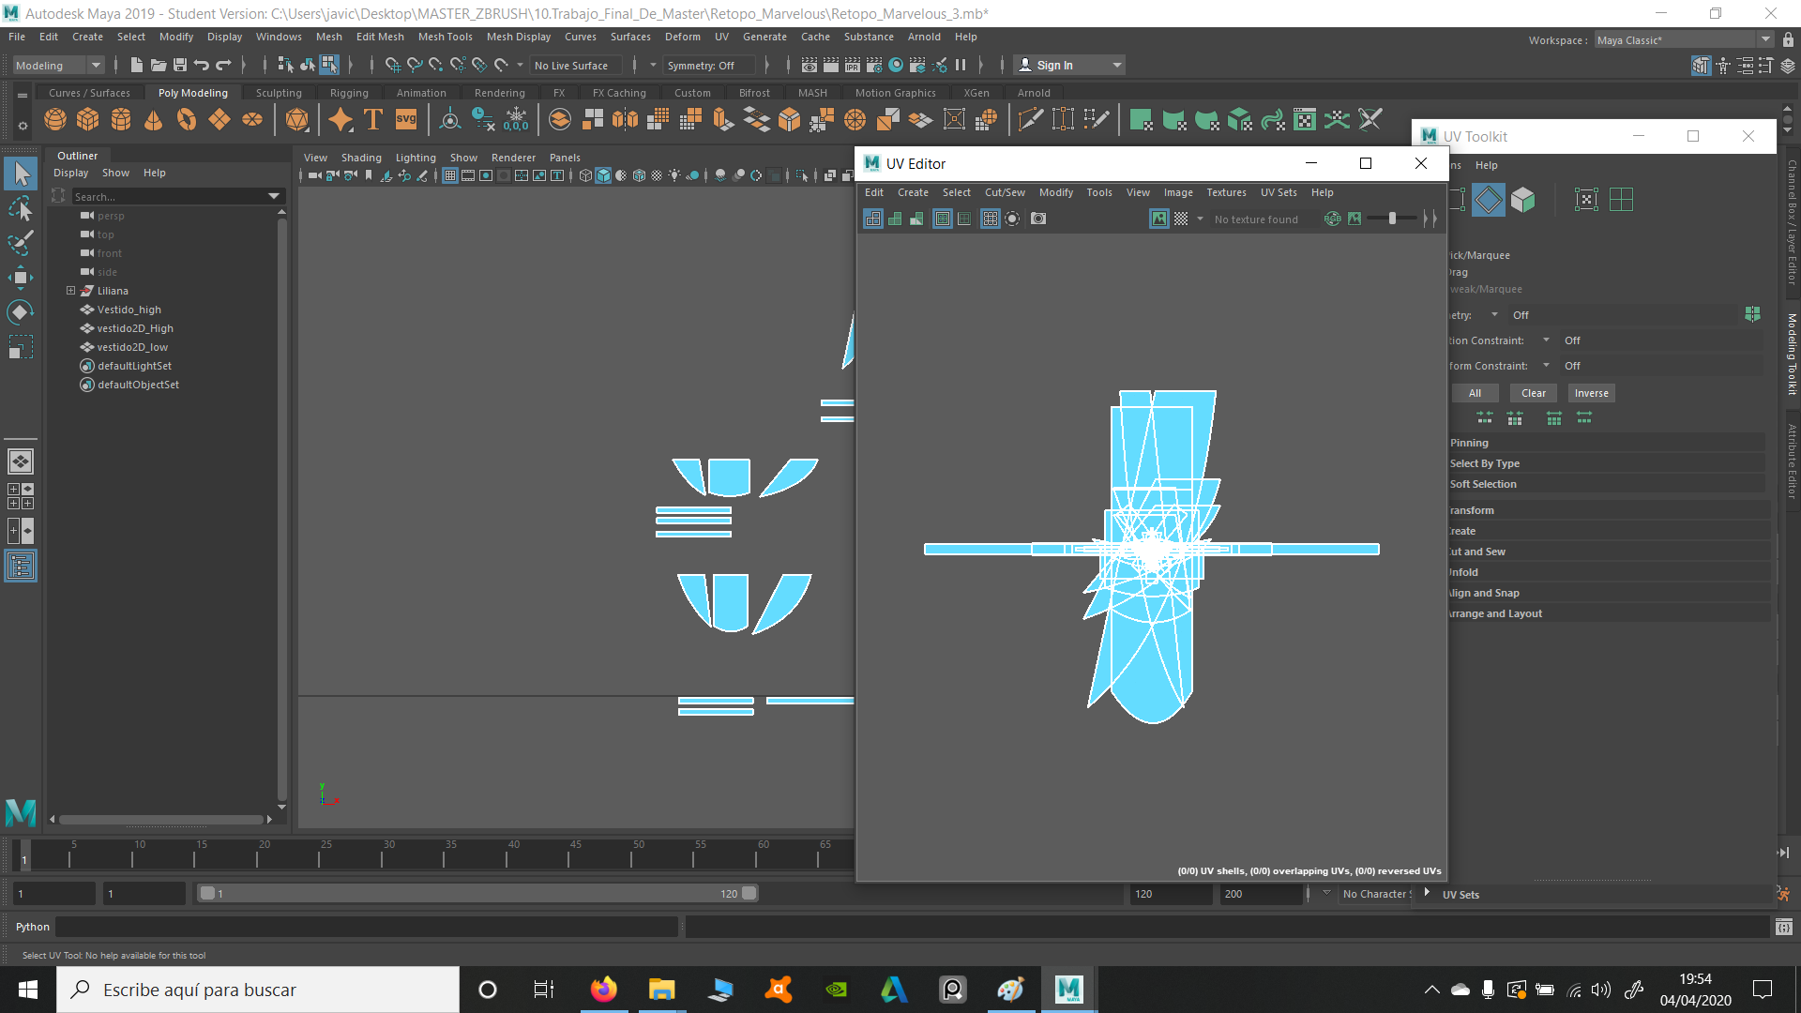Screen dimensions: 1801x1013
Task: Create a polygon torus from the shelf
Action: click(x=187, y=120)
